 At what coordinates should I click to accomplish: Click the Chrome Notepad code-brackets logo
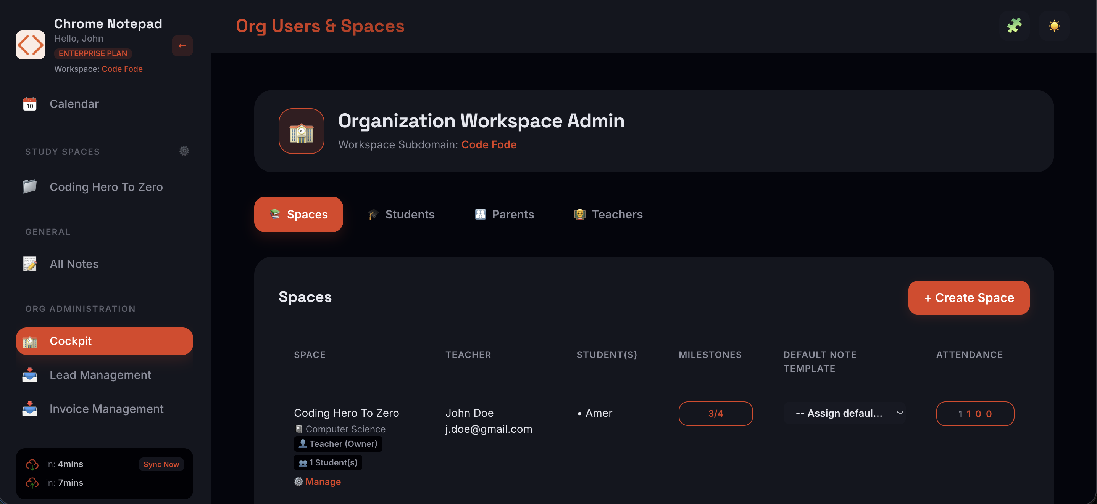(x=30, y=45)
